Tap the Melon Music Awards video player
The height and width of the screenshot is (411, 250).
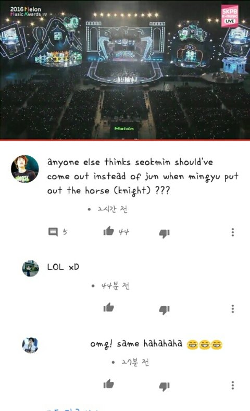(x=125, y=69)
